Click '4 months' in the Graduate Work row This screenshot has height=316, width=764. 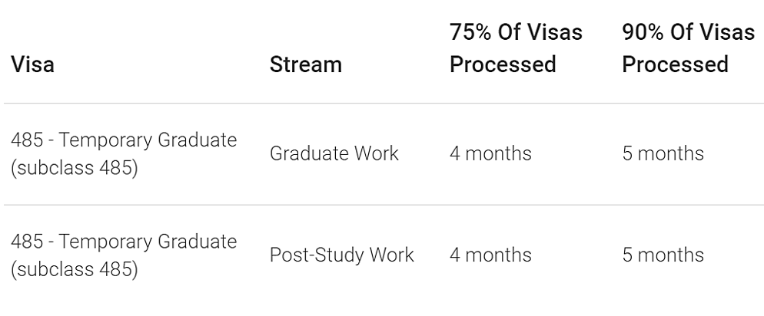pyautogui.click(x=490, y=153)
